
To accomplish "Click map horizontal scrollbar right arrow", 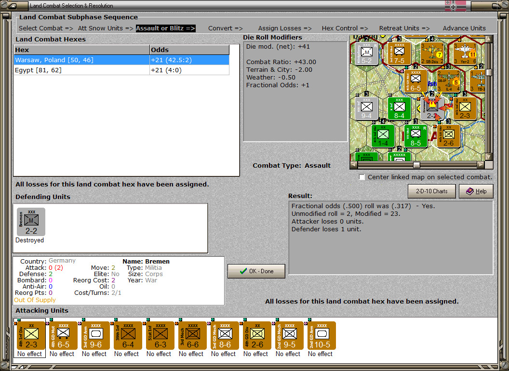I will [481, 165].
